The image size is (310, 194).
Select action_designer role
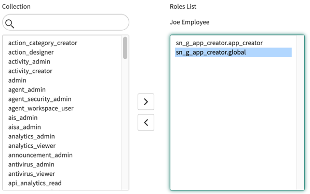tap(31, 52)
